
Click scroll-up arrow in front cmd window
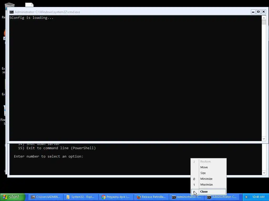[x=264, y=18]
